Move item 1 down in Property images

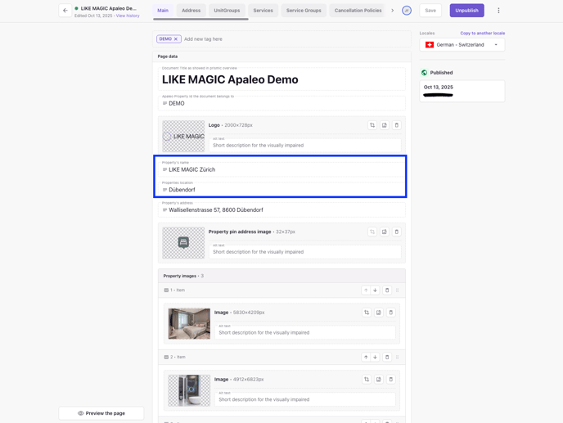[x=376, y=290]
